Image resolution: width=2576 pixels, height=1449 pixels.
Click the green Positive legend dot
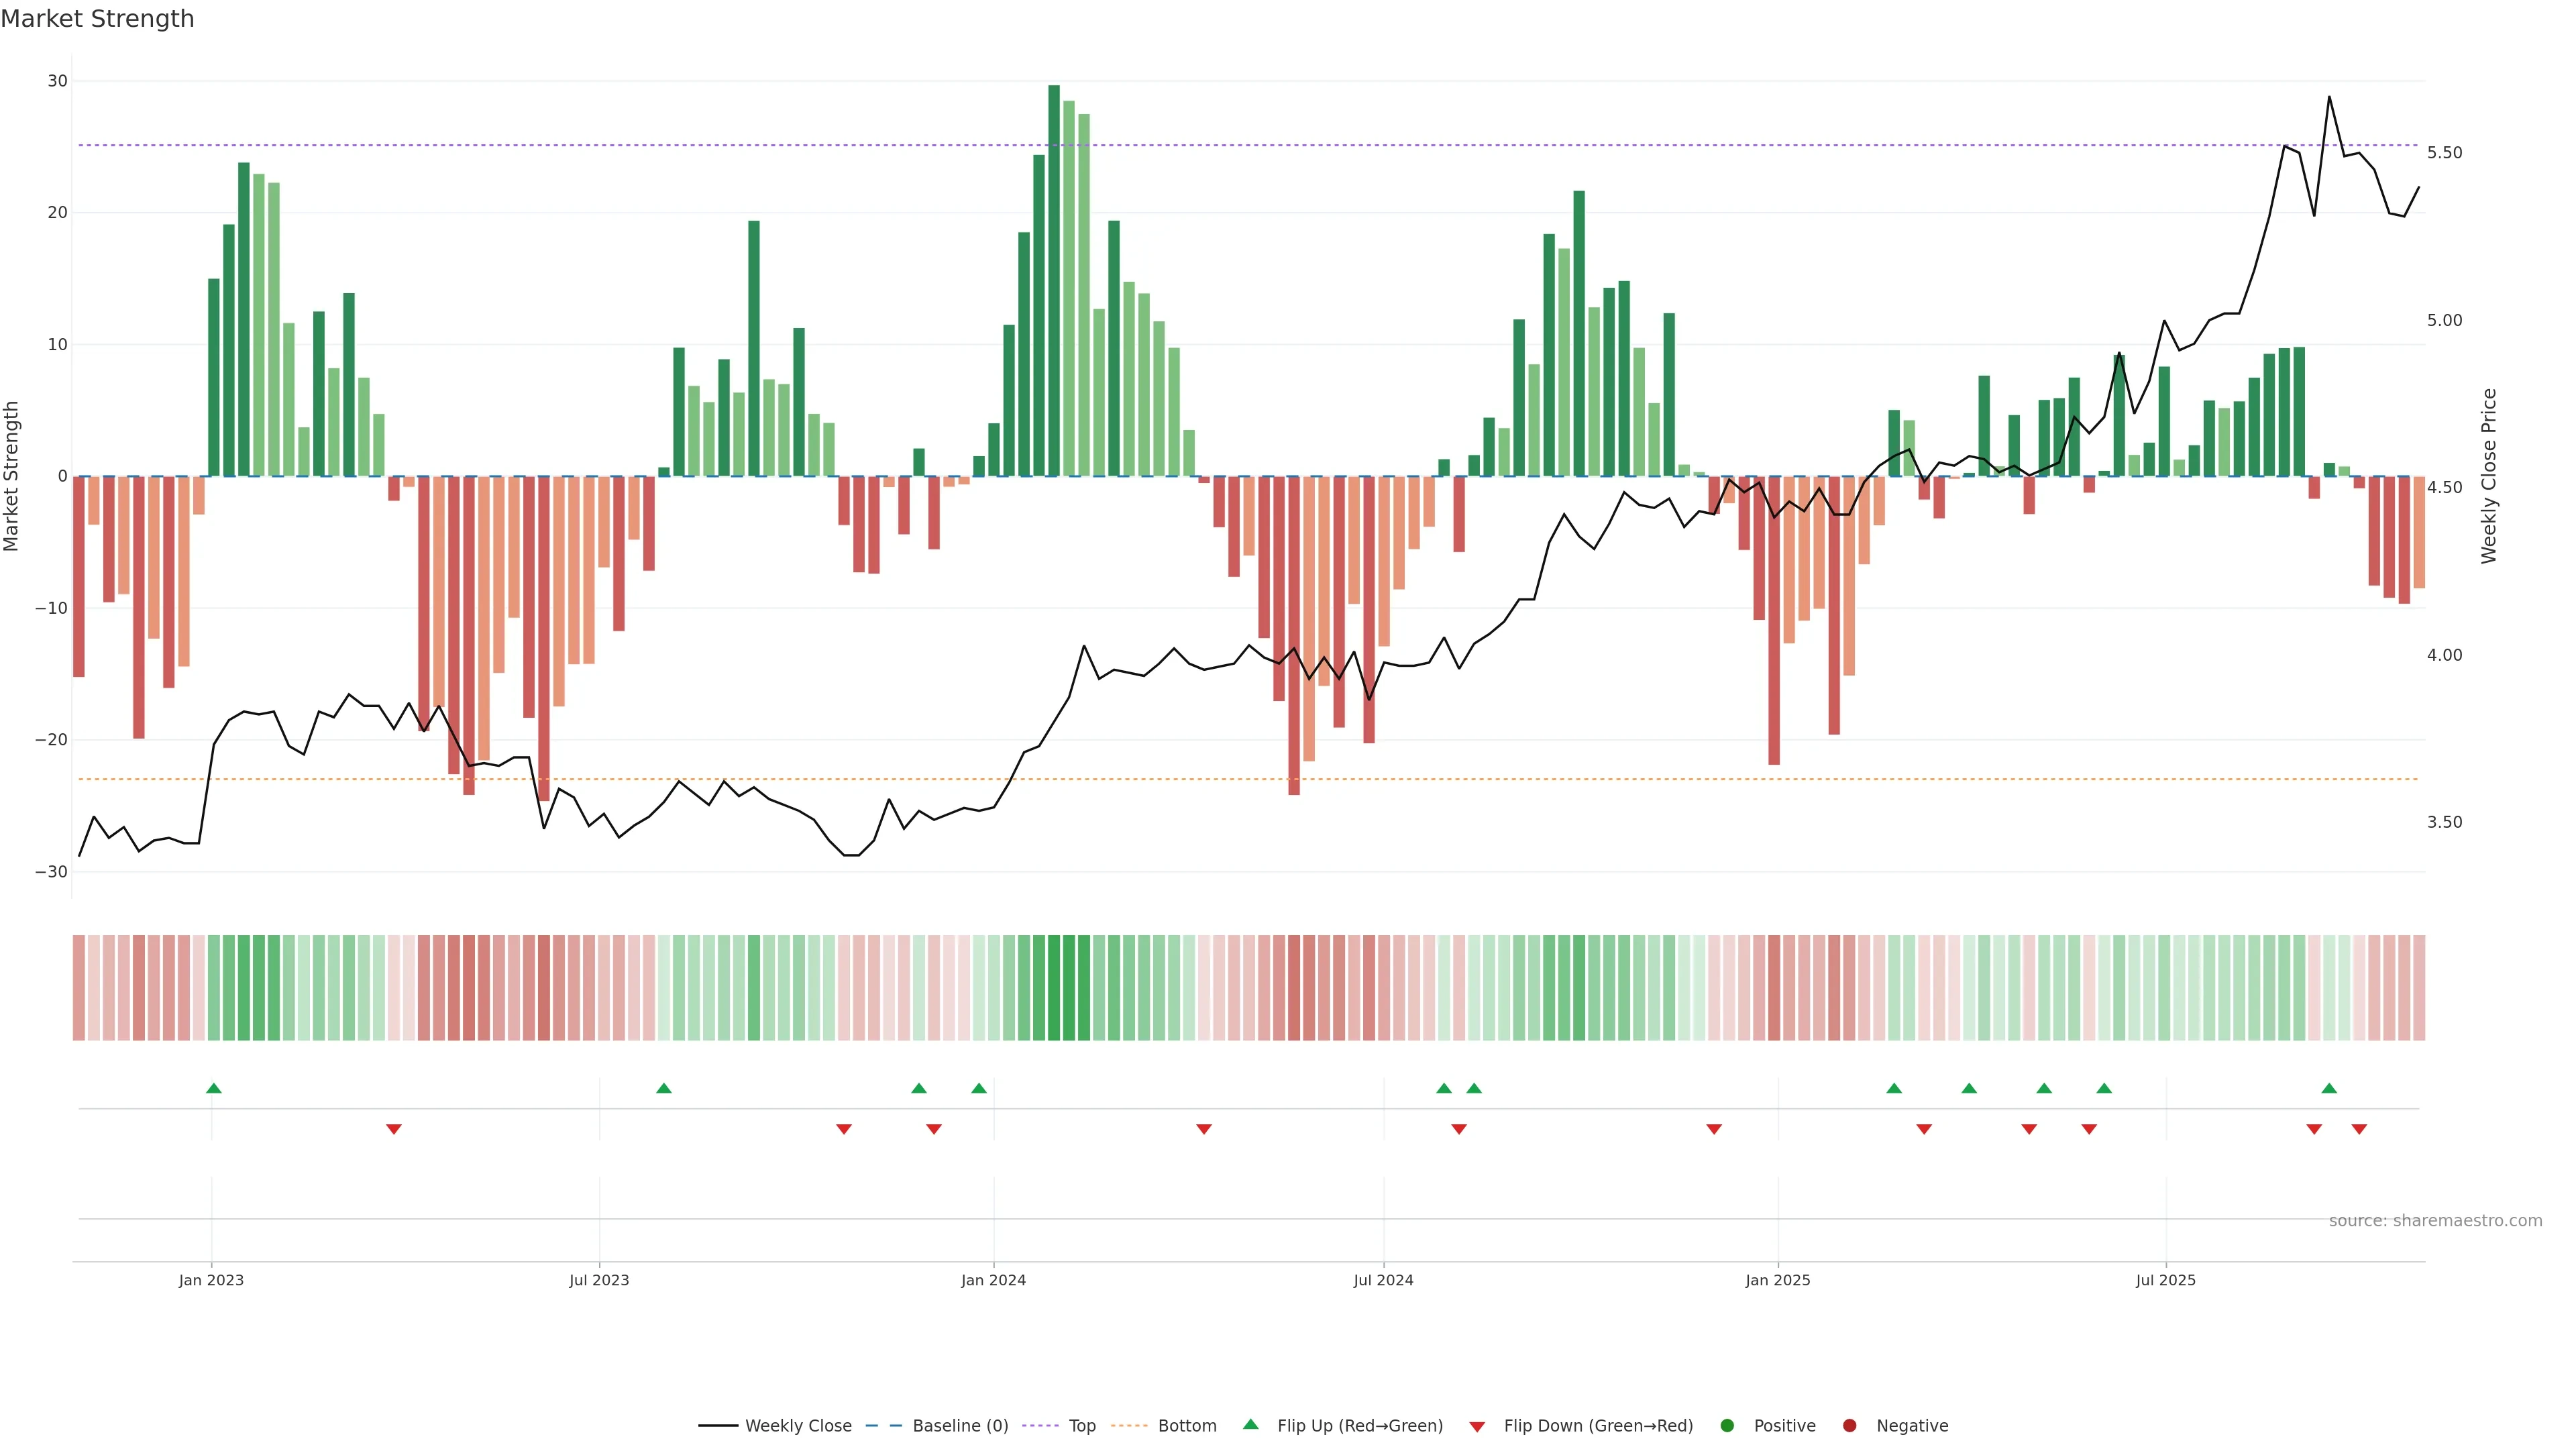[x=1727, y=1426]
